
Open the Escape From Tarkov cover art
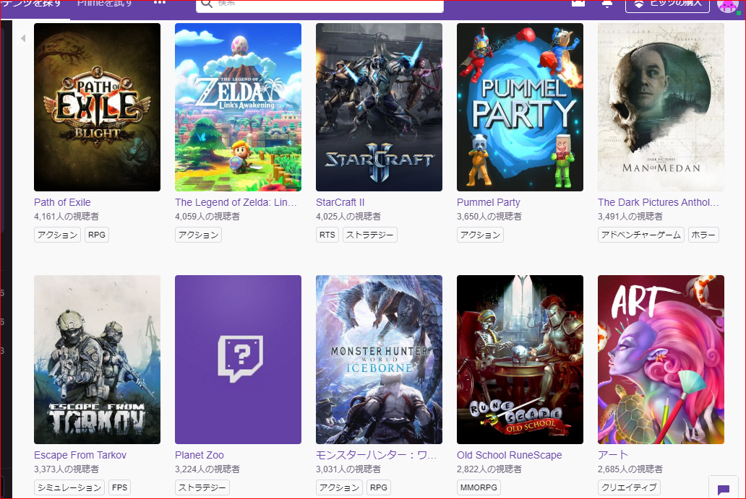tap(97, 360)
